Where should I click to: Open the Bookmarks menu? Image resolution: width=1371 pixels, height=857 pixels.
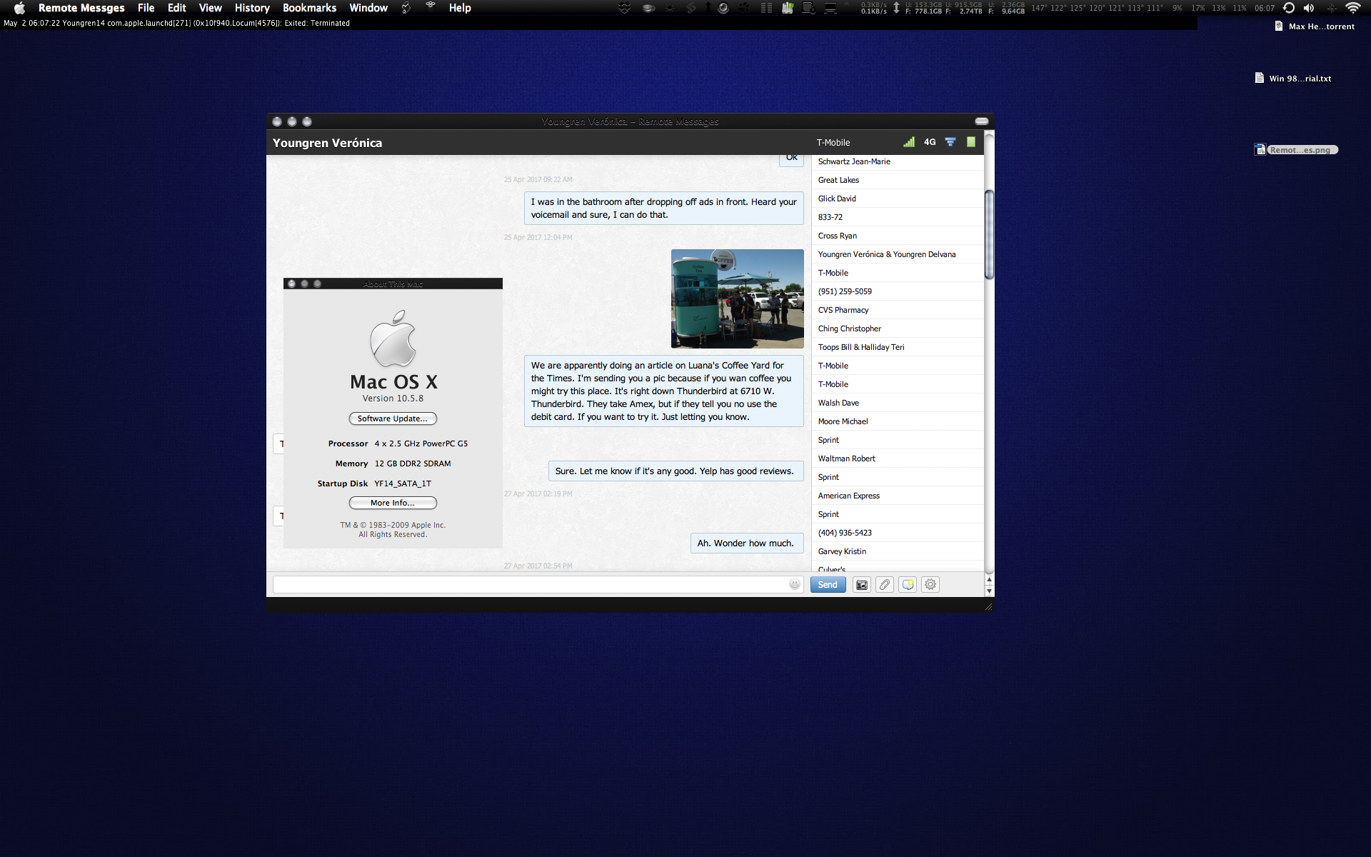(309, 8)
